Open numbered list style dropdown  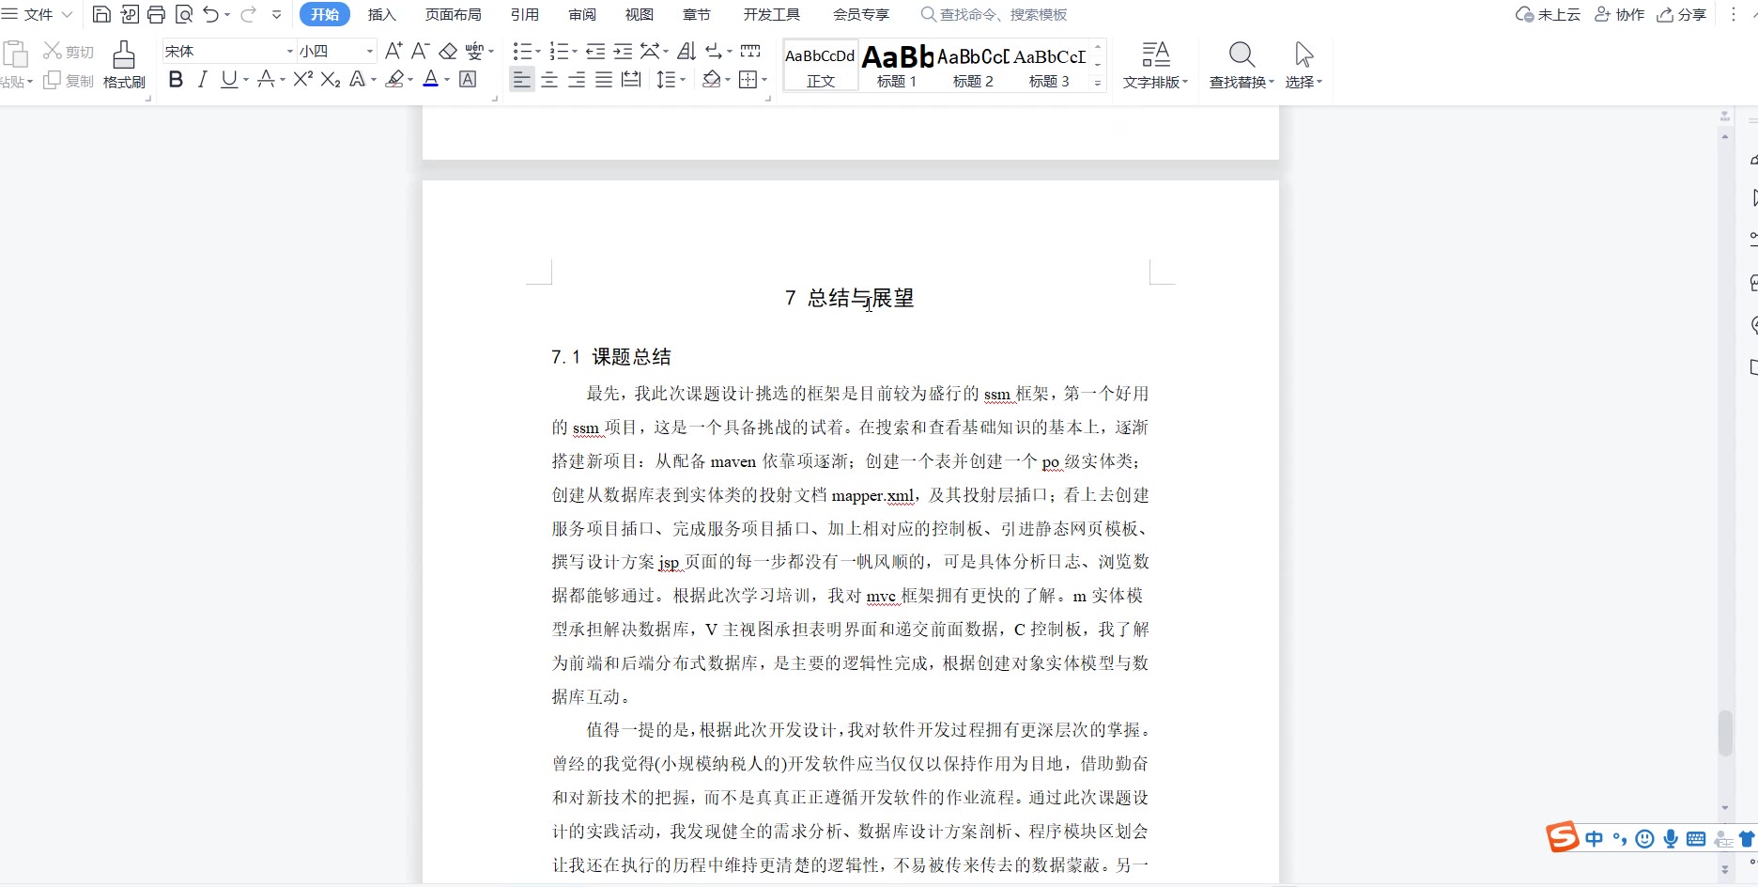(574, 52)
